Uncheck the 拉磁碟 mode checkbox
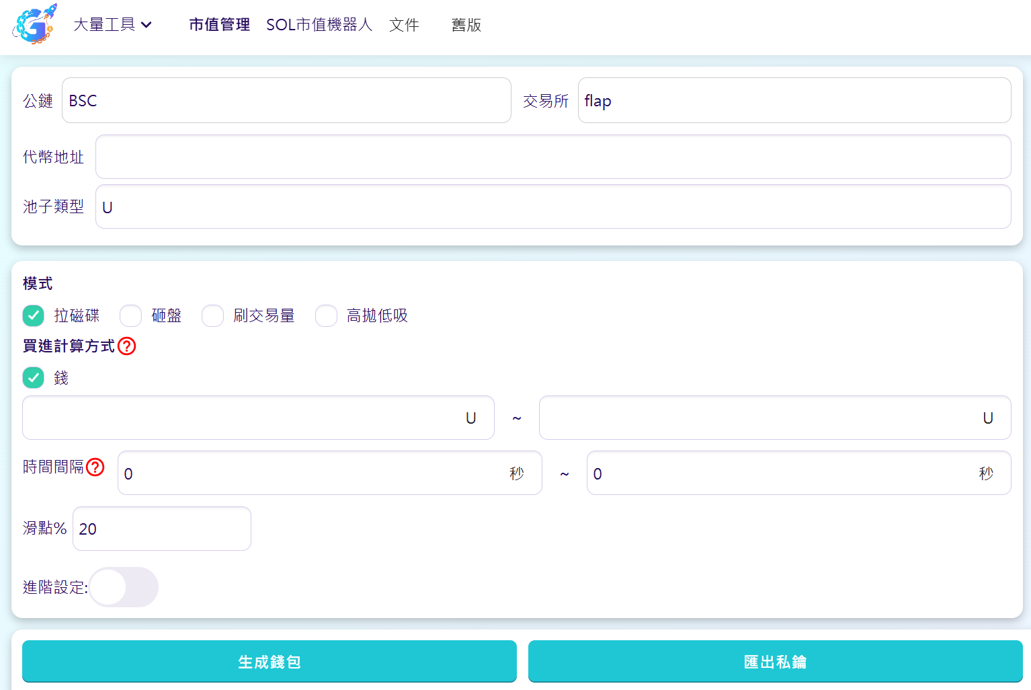Viewport: 1031px width, 690px height. pyautogui.click(x=34, y=315)
